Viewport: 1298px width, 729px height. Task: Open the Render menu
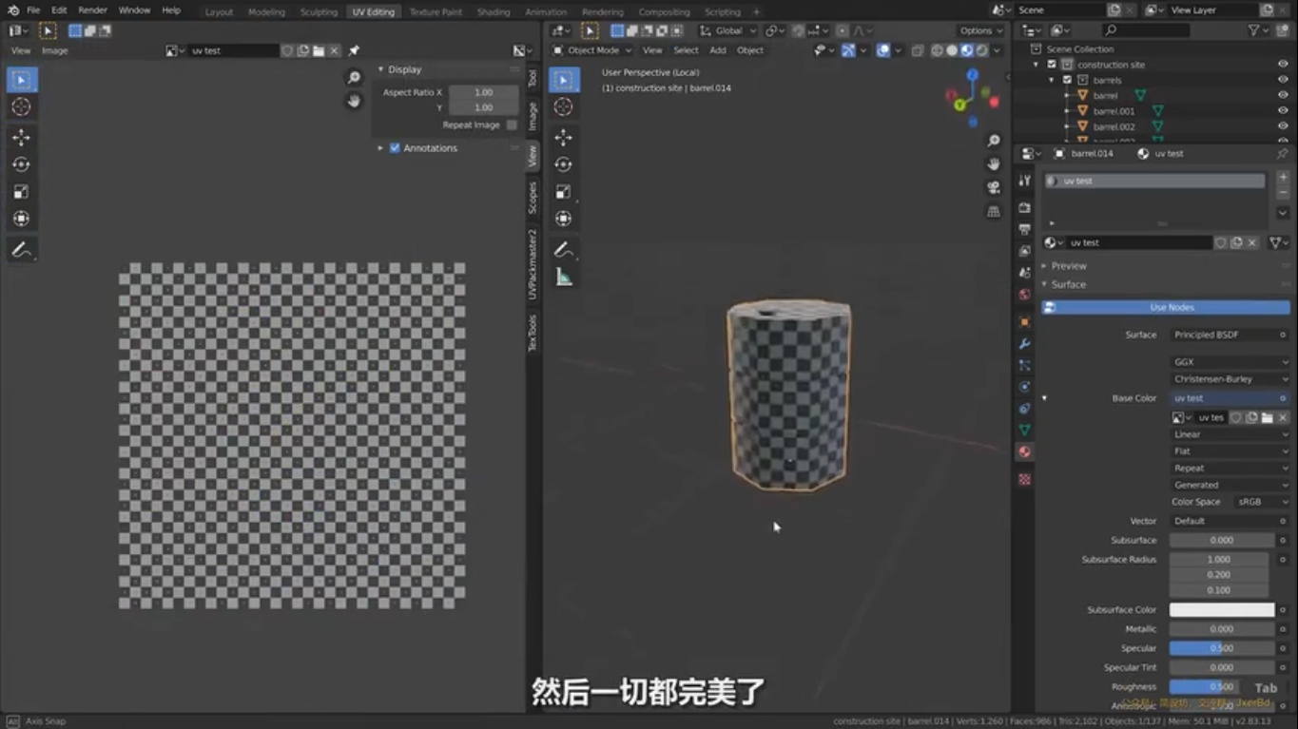click(92, 10)
